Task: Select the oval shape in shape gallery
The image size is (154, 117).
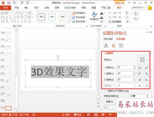Action: coord(22,13)
